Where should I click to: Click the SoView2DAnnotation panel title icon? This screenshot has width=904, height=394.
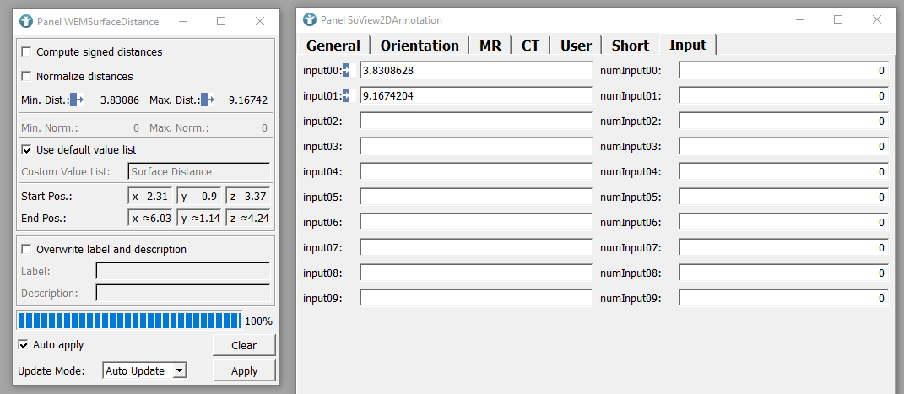point(310,19)
